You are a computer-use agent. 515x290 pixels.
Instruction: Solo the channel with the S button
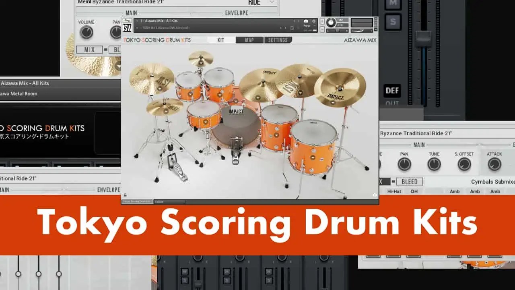pyautogui.click(x=392, y=23)
